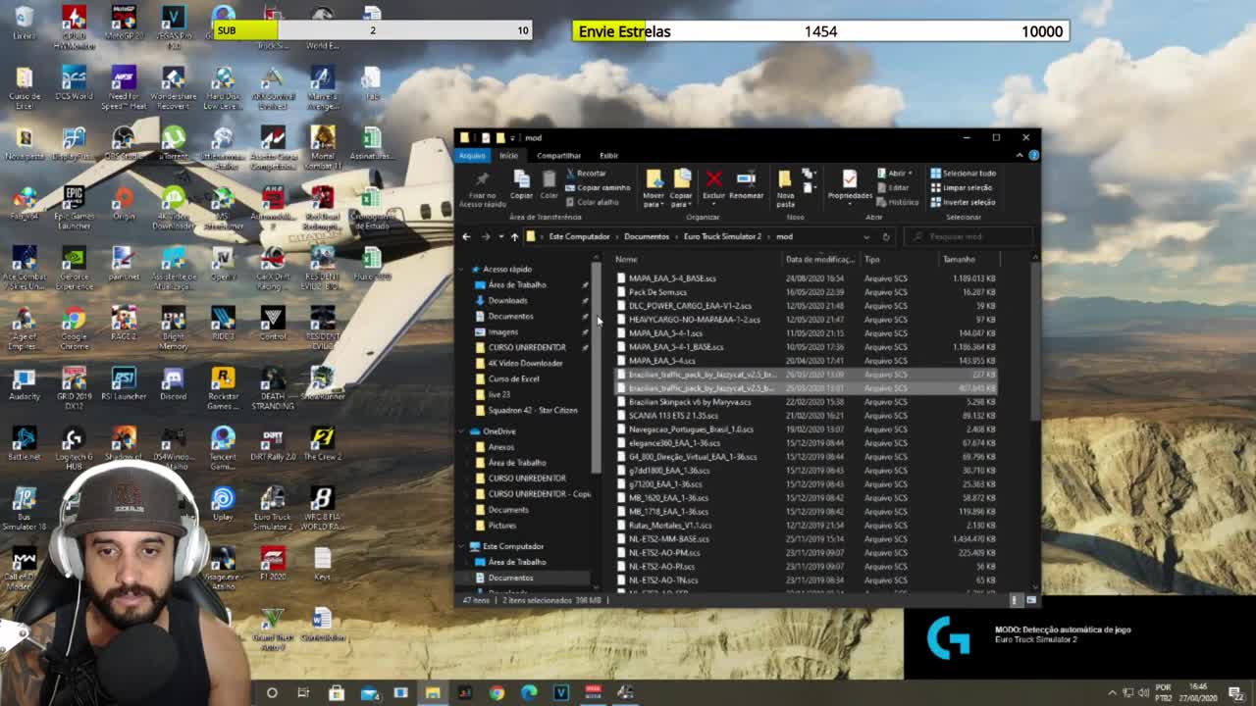
Task: Click the Pesquisar mod search box
Action: coord(968,236)
